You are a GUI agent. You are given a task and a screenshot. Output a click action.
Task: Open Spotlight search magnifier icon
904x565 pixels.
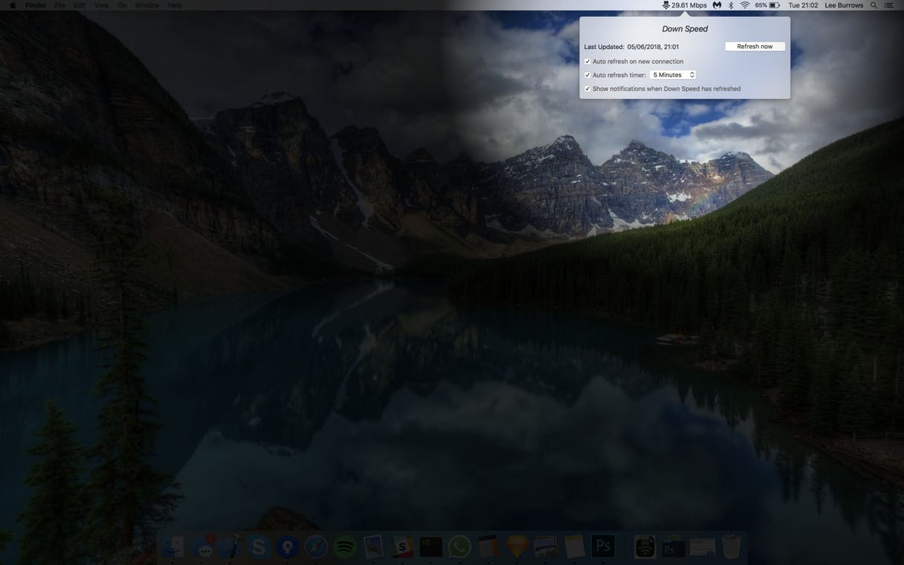874,5
